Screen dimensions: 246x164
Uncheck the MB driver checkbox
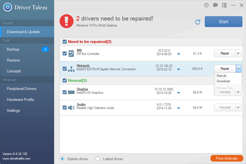tap(65, 53)
